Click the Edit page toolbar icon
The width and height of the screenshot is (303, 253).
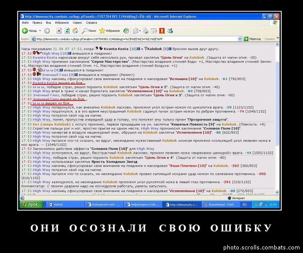pyautogui.click(x=154, y=31)
